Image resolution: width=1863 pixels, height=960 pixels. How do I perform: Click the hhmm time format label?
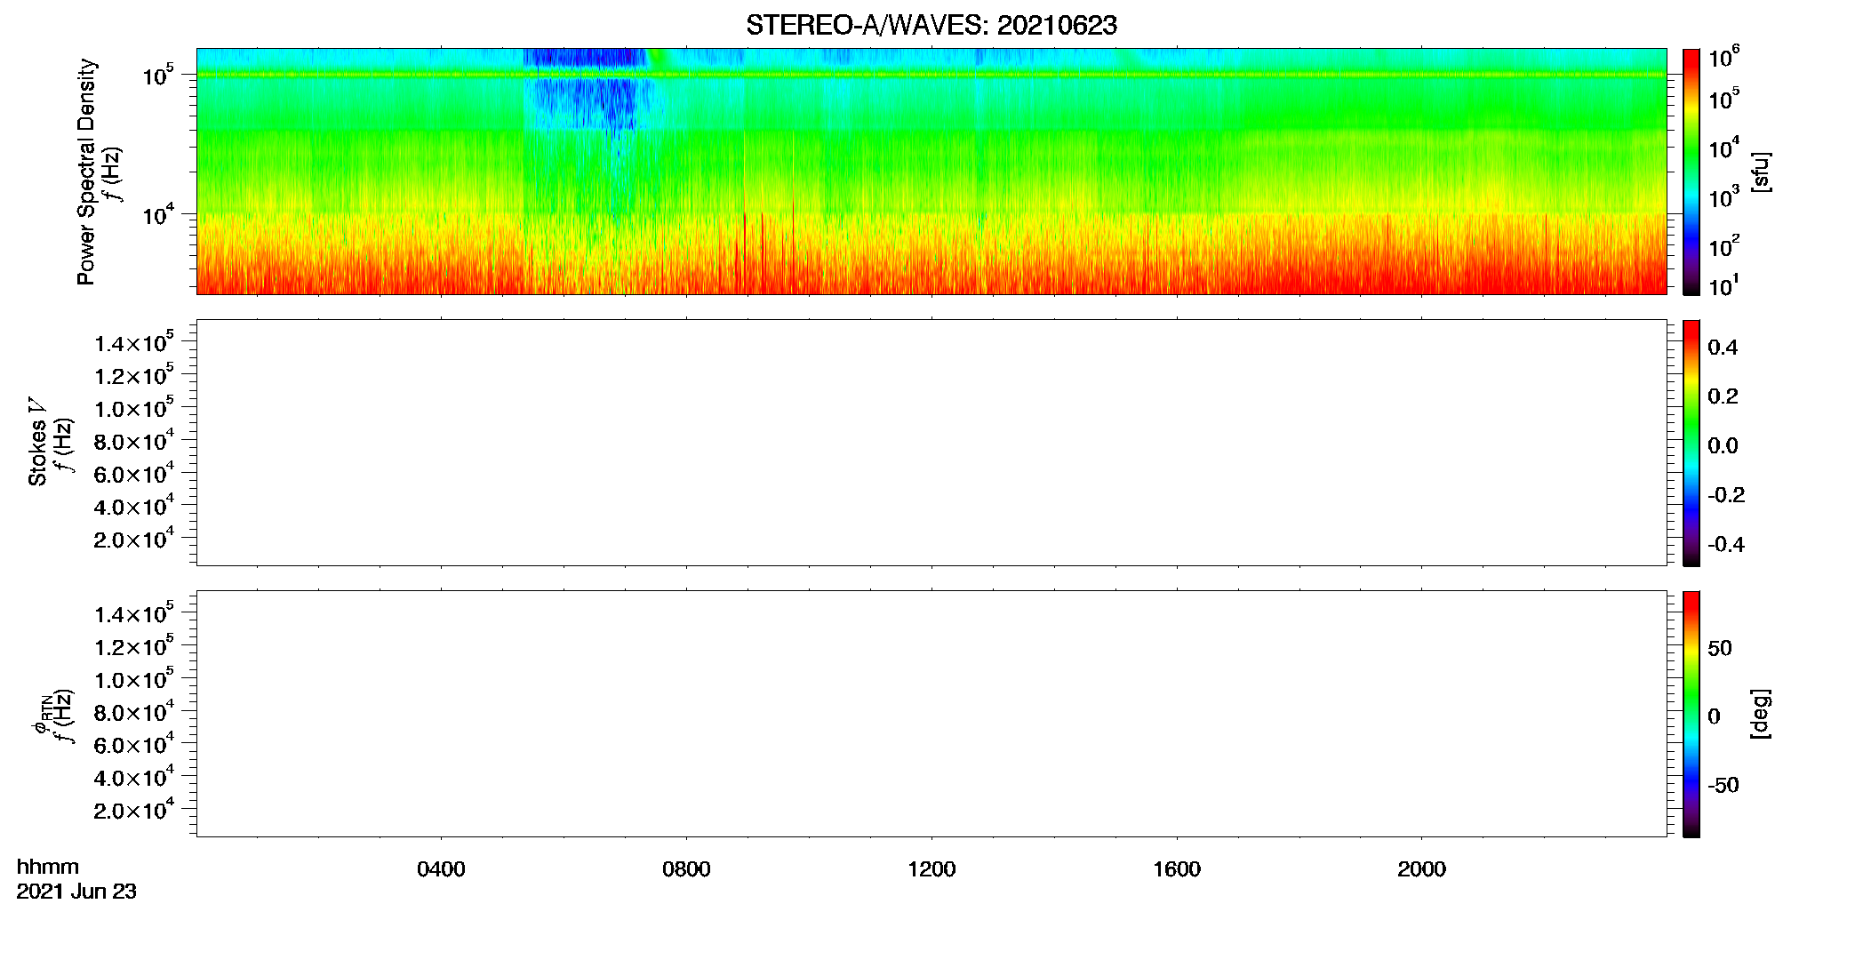(47, 867)
